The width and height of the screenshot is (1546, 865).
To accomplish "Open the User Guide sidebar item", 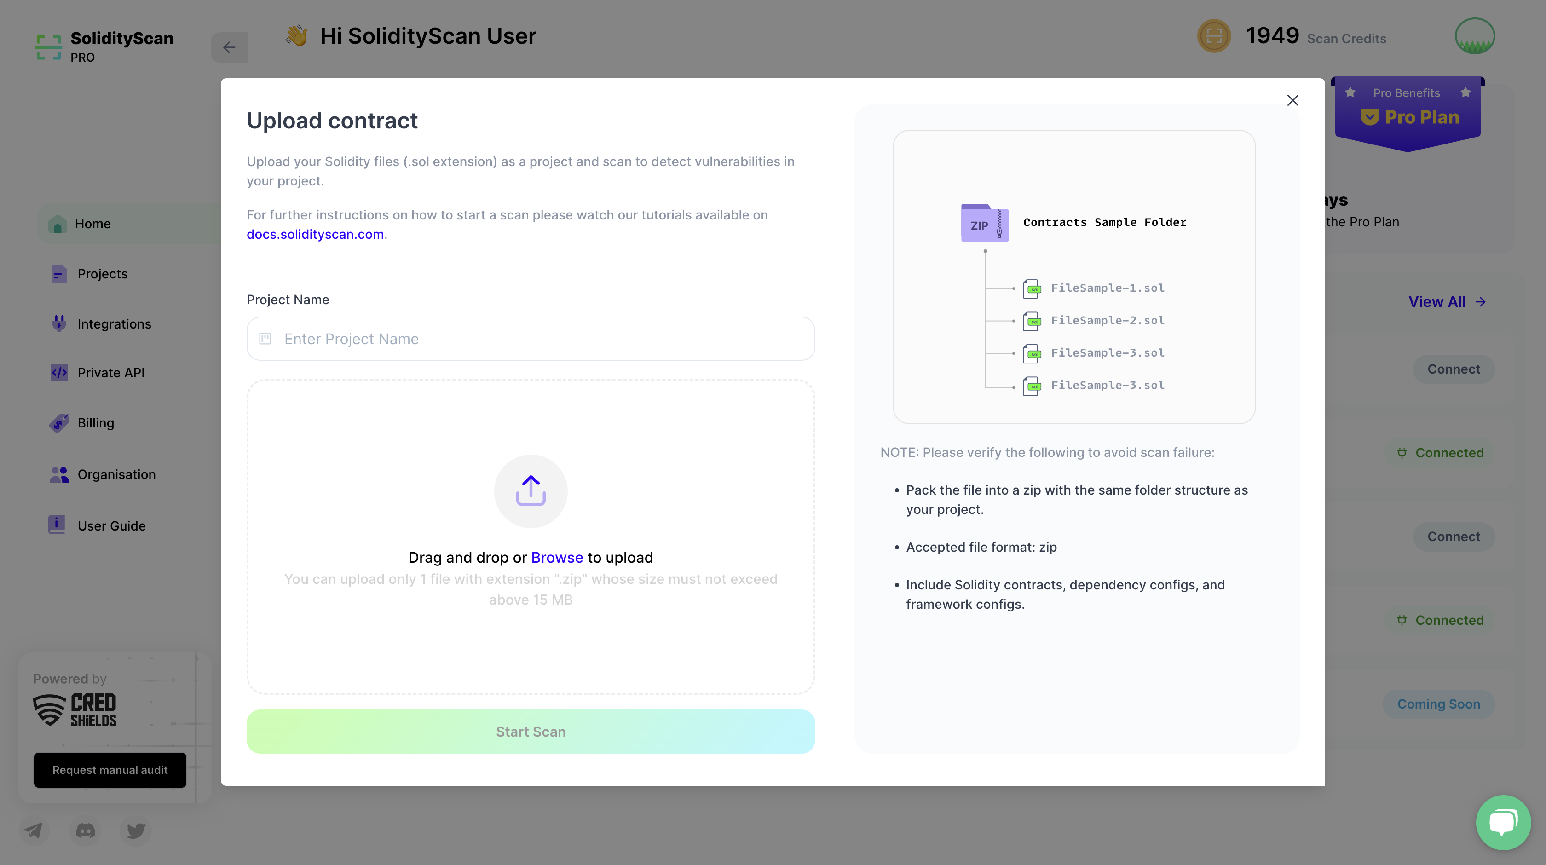I will coord(111,525).
